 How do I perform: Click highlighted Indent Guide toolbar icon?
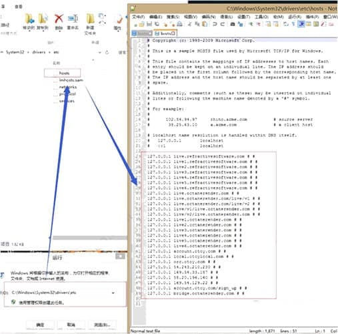[301, 24]
